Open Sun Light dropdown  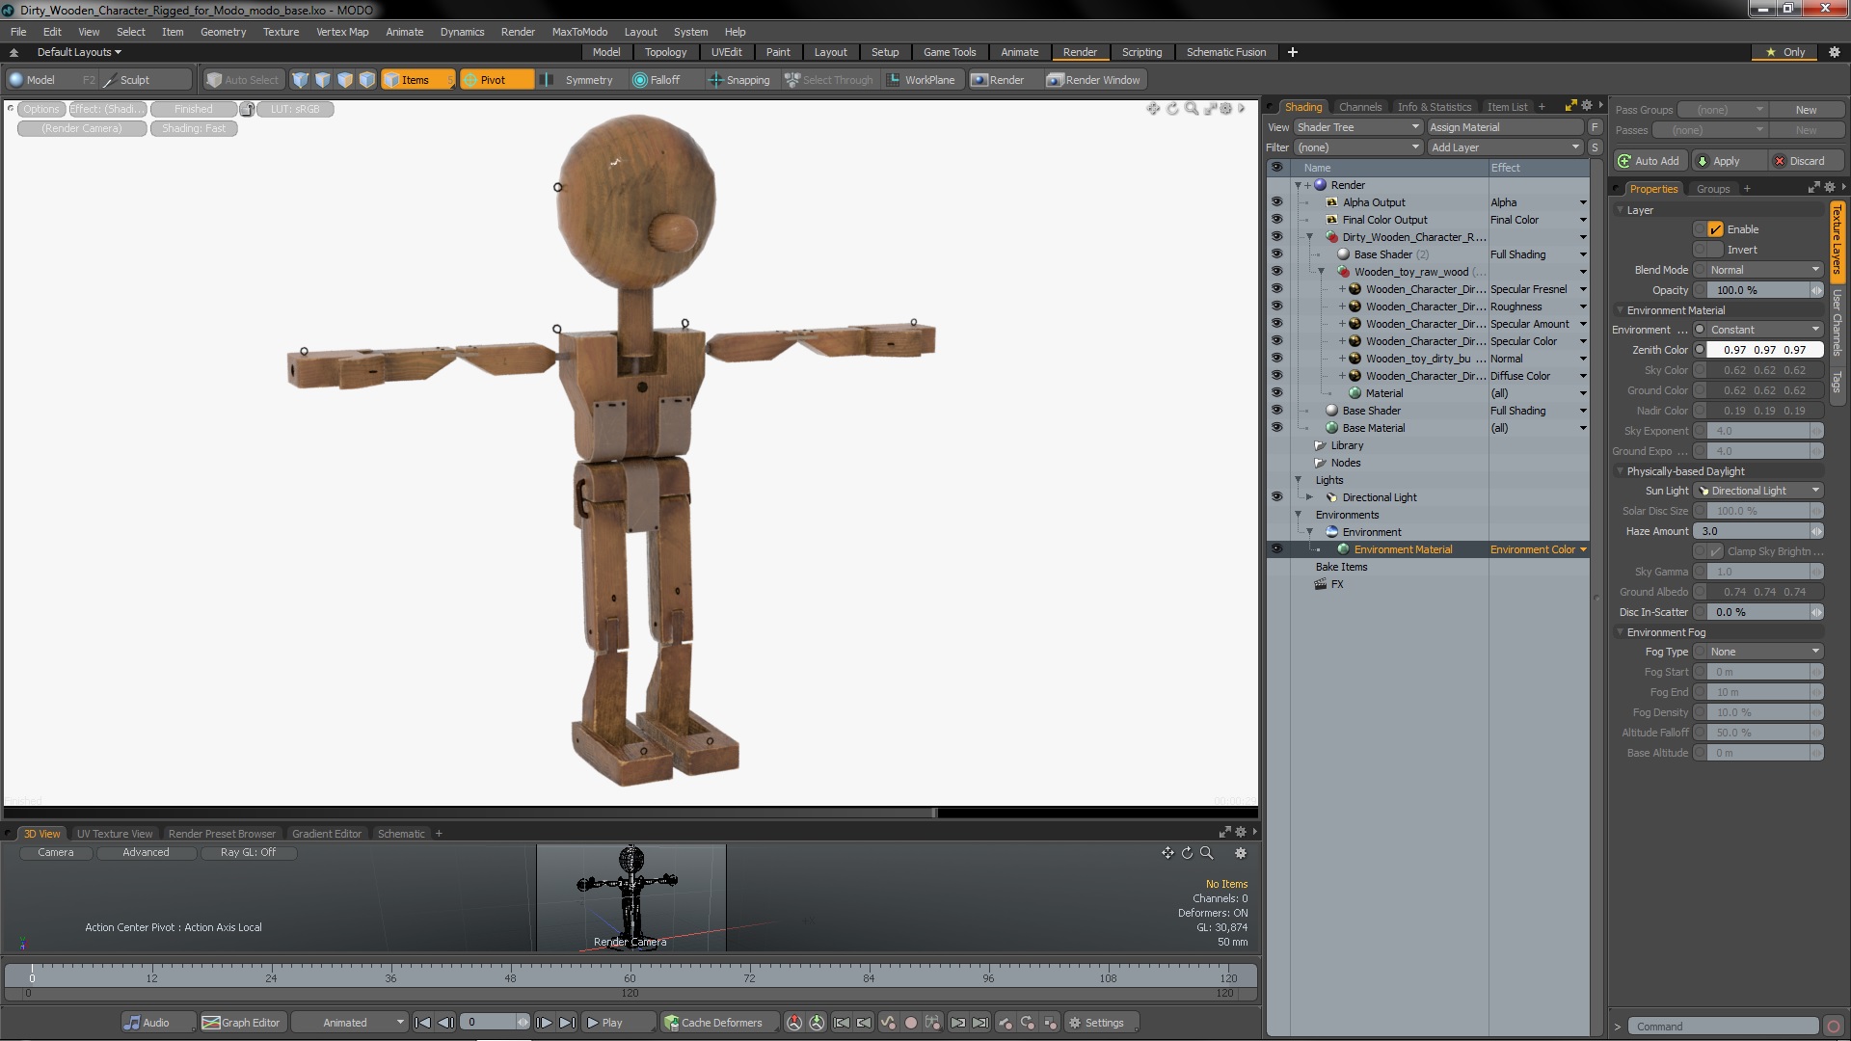coord(1759,491)
